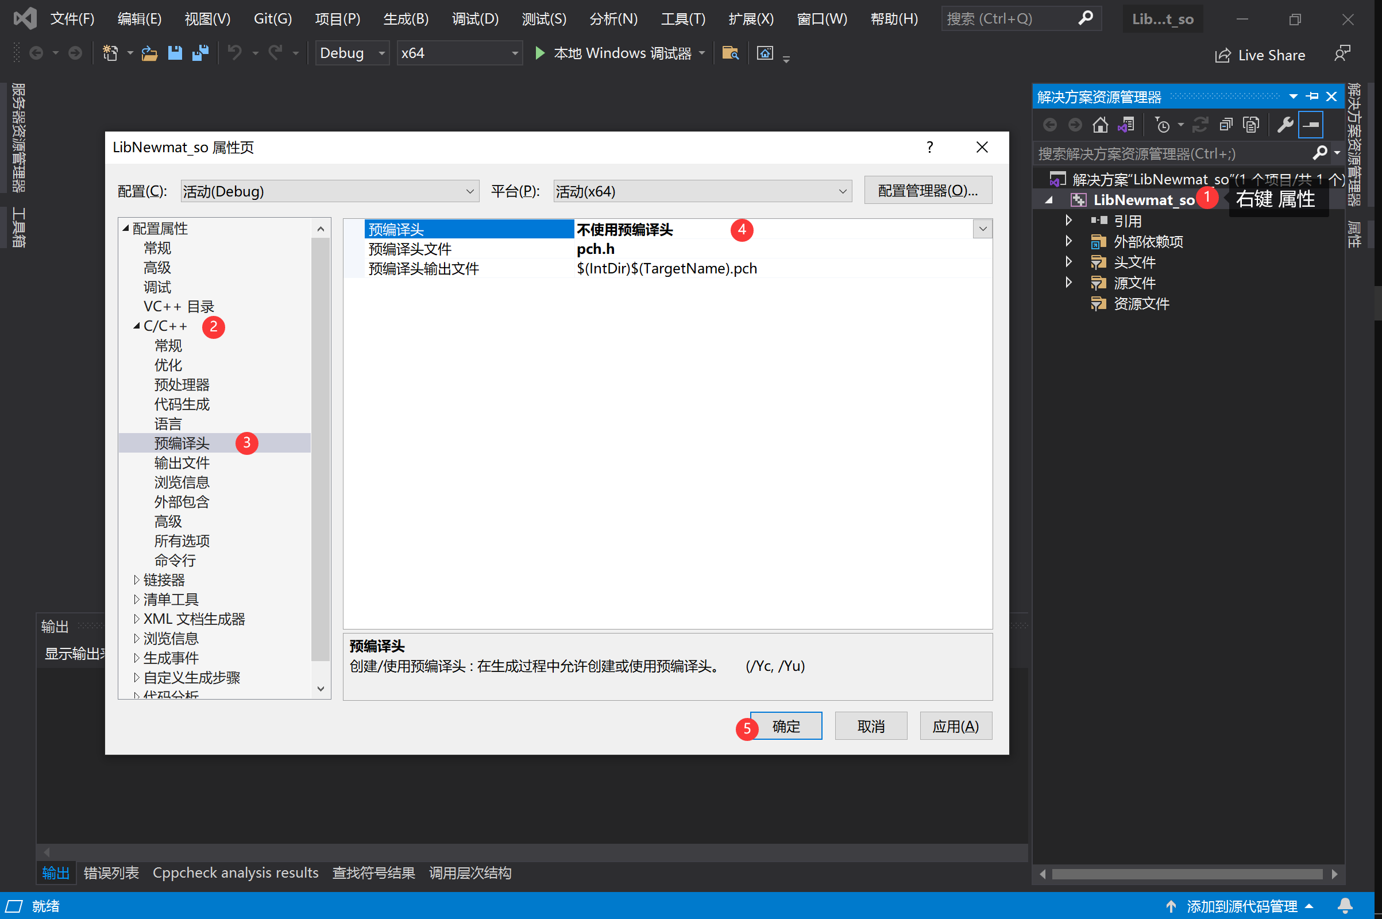Click the redo arrow icon
This screenshot has width=1382, height=919.
[x=276, y=53]
